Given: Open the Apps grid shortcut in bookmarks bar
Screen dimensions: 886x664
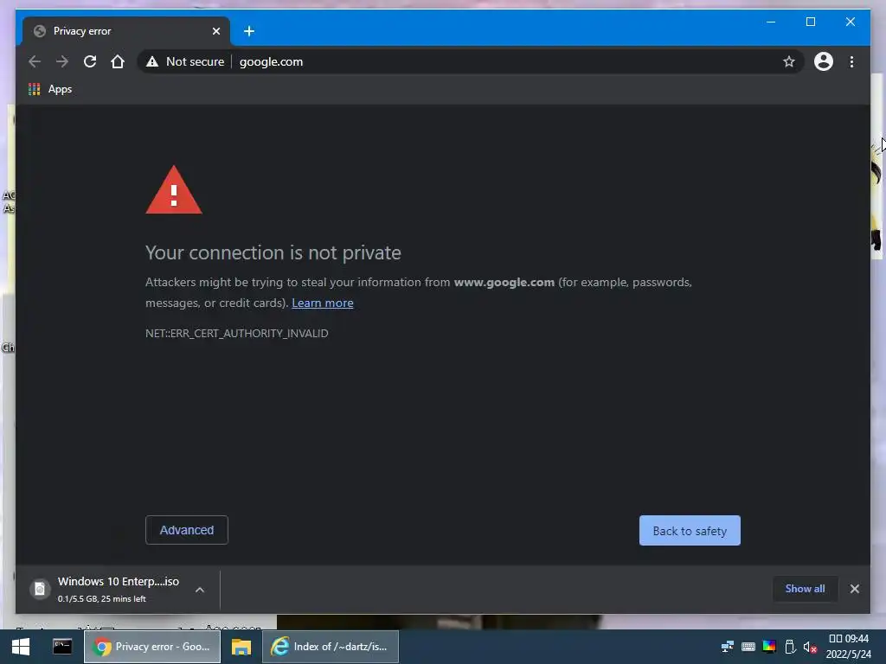Looking at the screenshot, I should pyautogui.click(x=50, y=89).
